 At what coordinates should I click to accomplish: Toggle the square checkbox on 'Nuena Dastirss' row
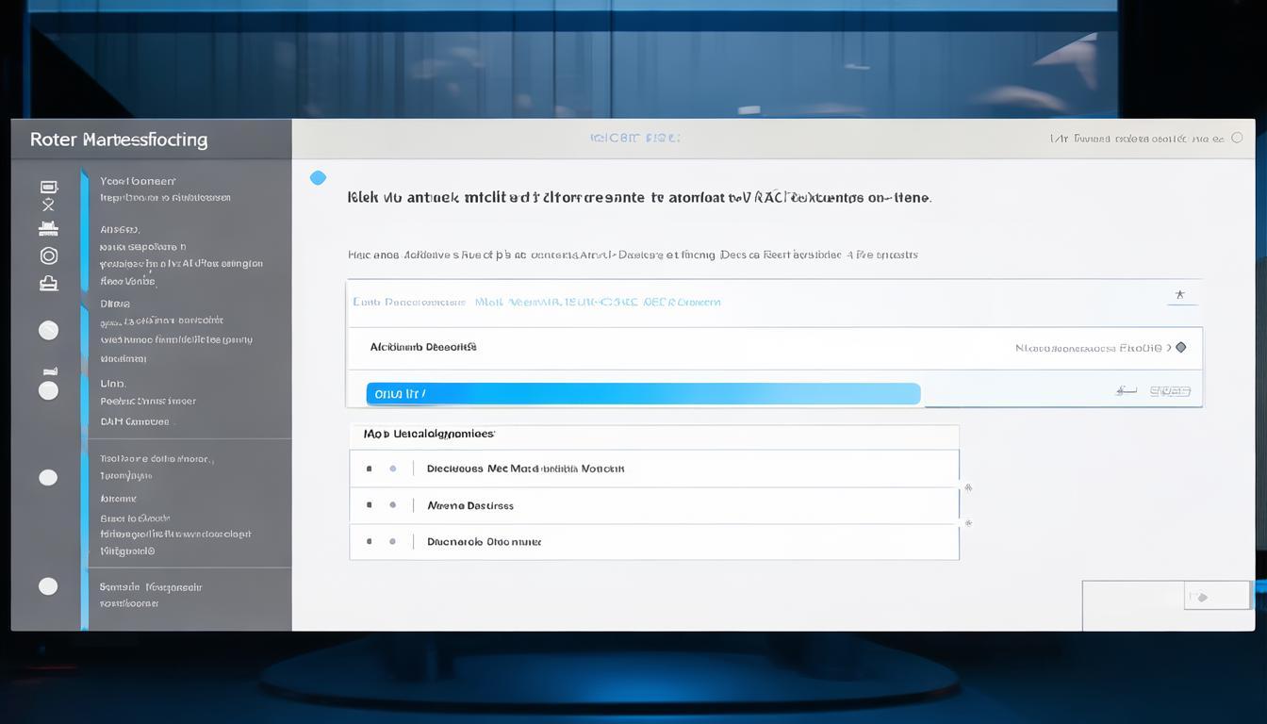click(x=369, y=505)
